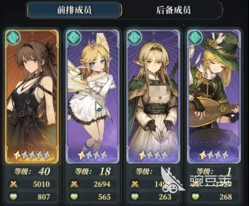Select the elf in green cloak card

(x=153, y=96)
